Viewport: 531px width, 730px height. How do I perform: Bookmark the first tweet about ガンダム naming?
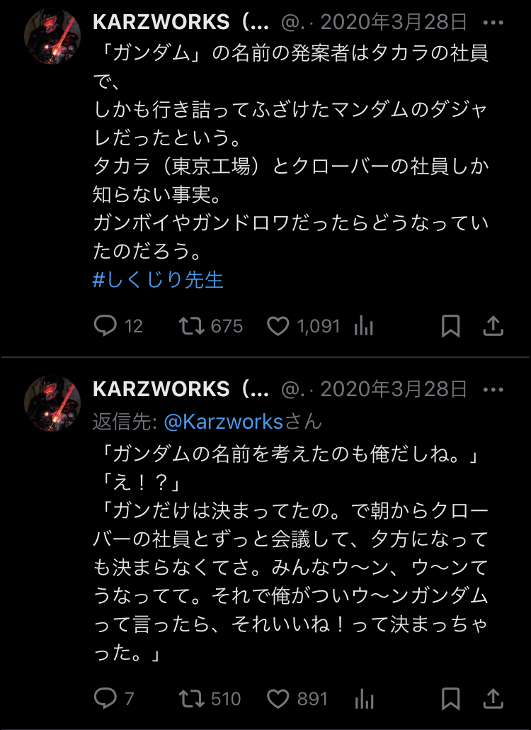pos(450,325)
